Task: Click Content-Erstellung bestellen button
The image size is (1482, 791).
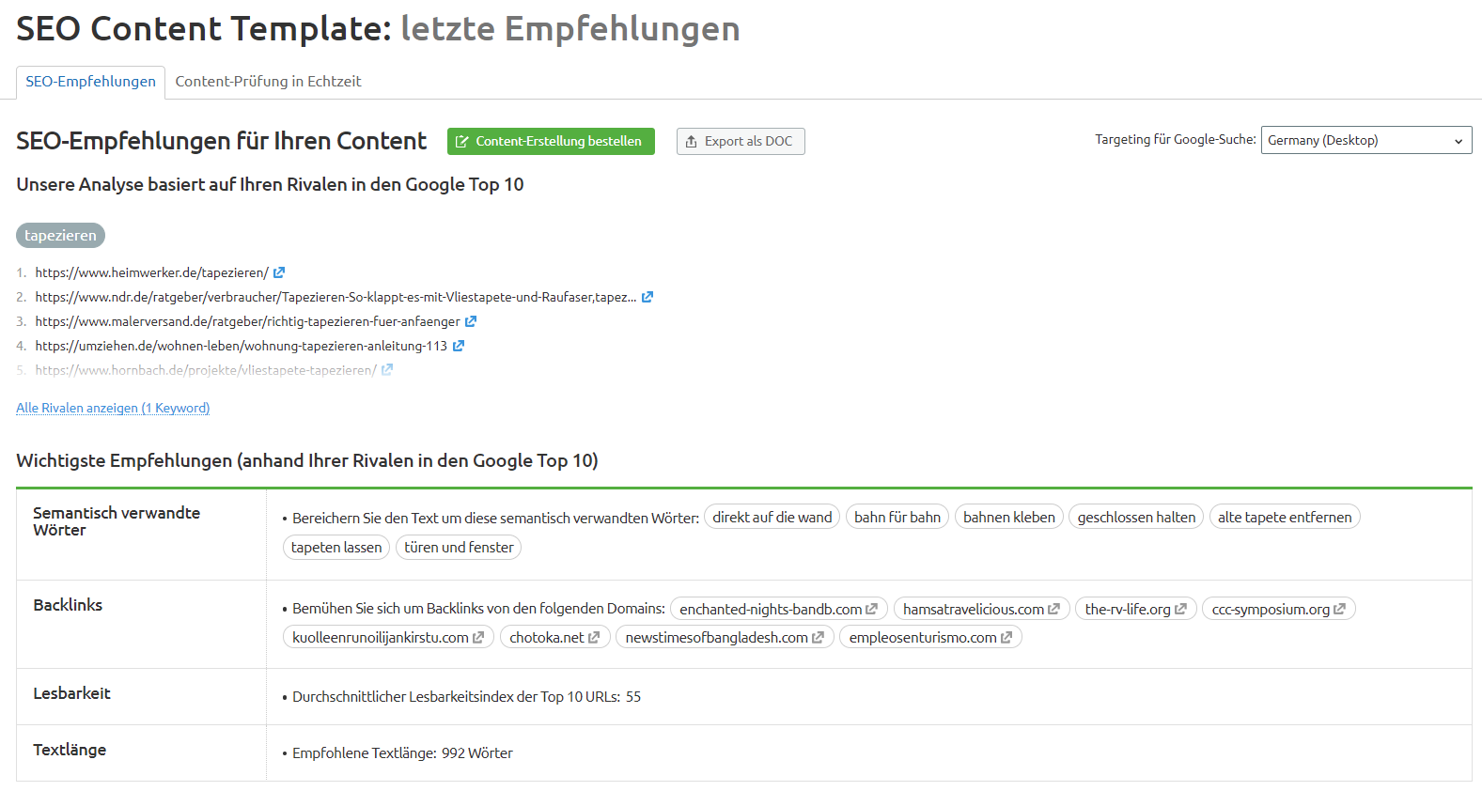Action: coord(551,141)
